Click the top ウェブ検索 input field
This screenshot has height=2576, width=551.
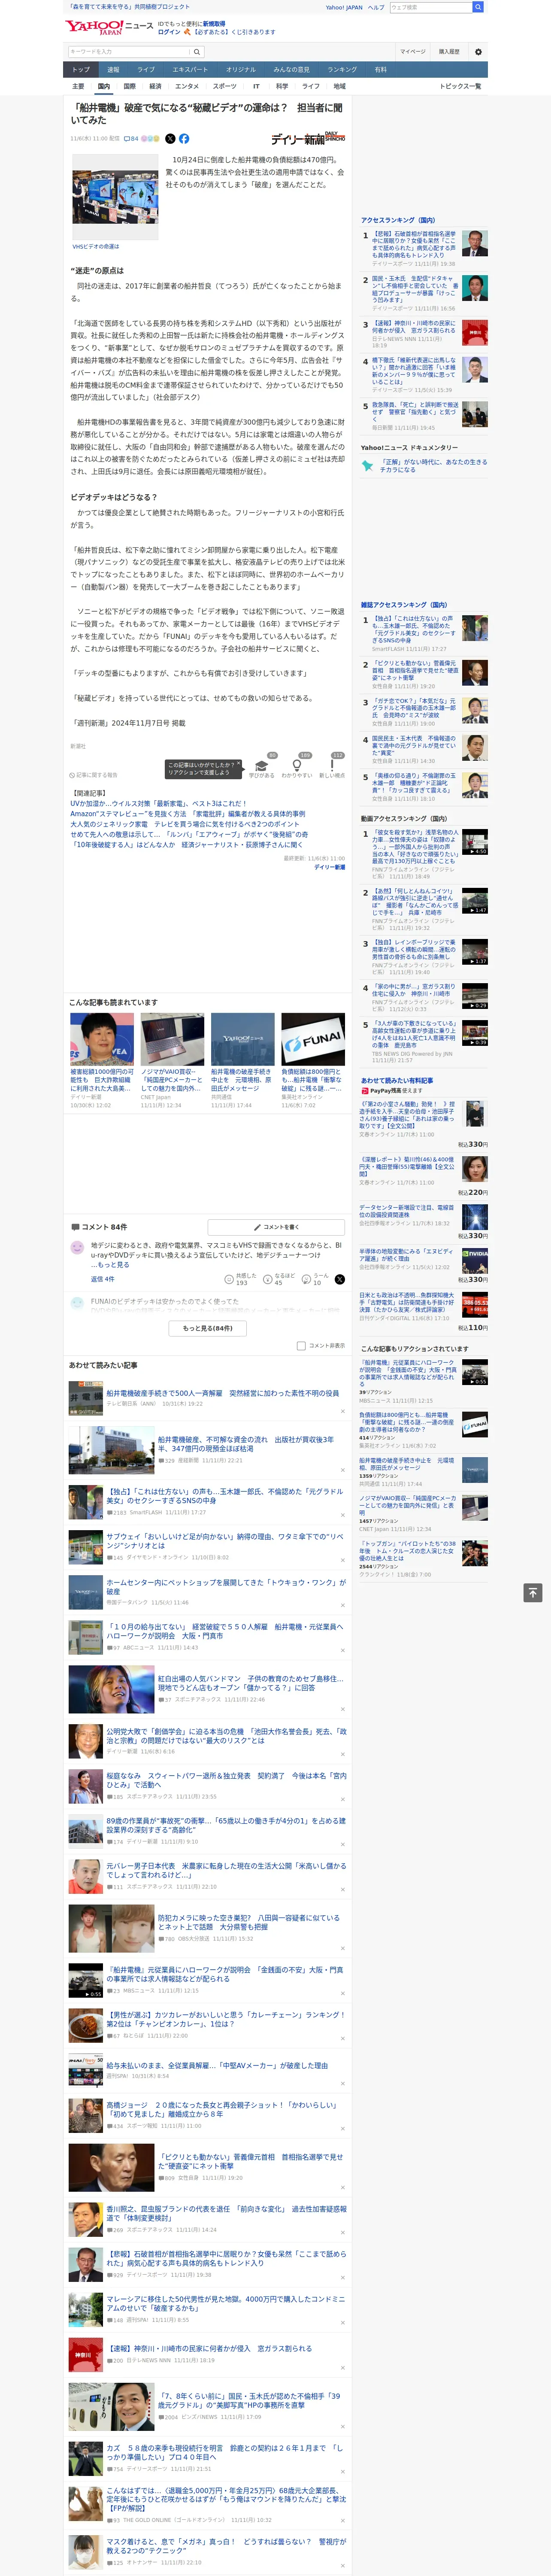pos(431,7)
